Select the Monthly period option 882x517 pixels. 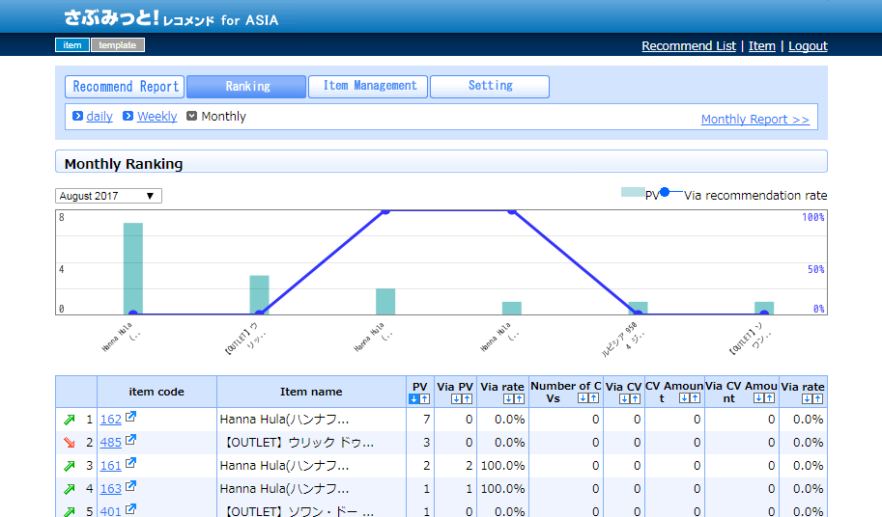click(223, 117)
